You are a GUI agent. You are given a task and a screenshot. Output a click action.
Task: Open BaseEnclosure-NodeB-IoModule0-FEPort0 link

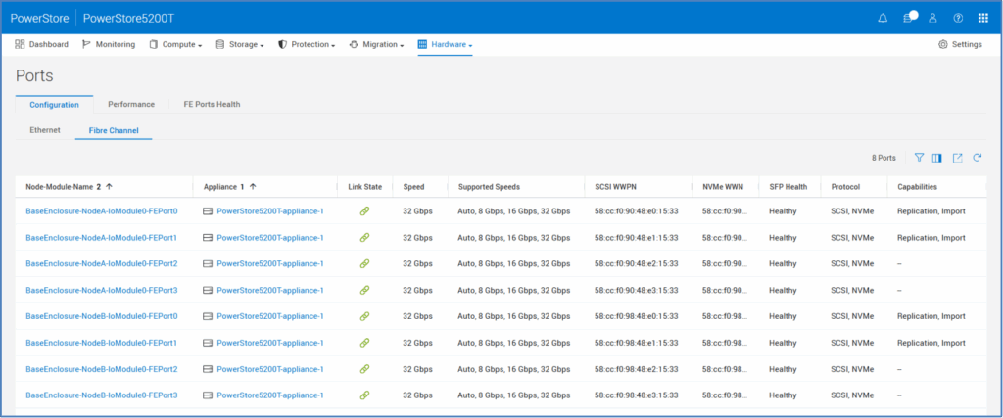102,316
